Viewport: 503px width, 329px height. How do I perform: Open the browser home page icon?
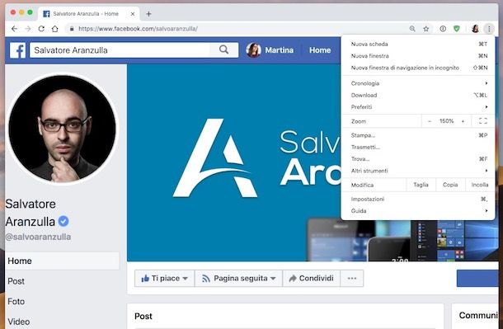[55, 29]
